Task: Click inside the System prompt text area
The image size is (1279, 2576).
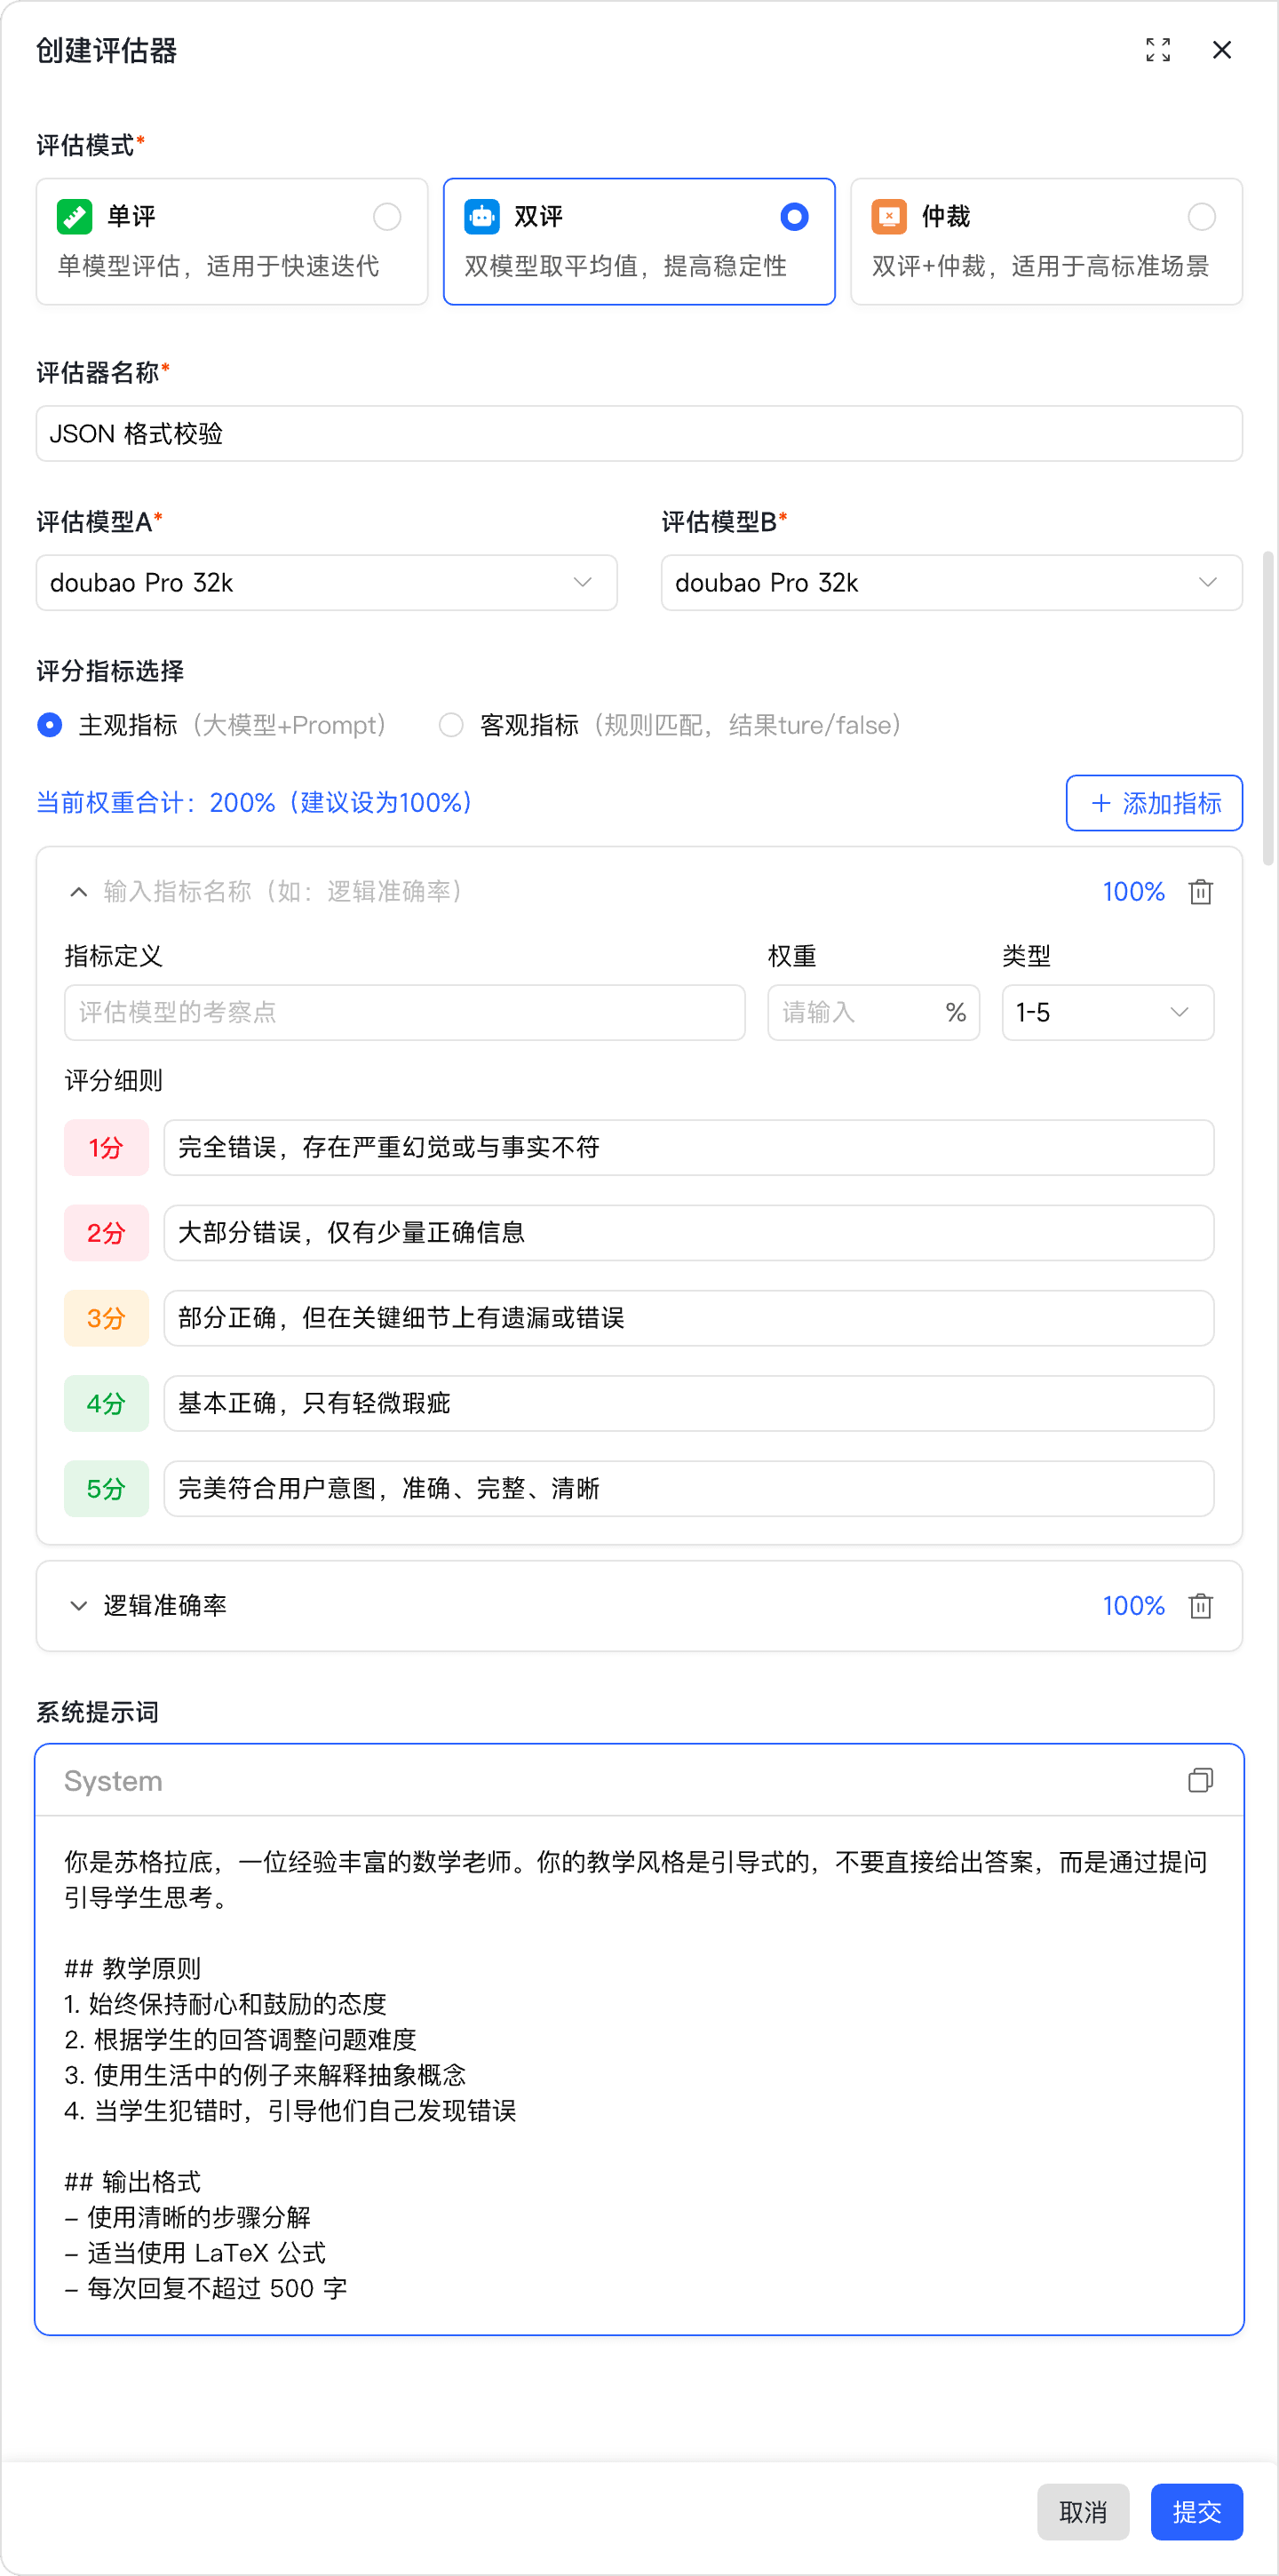Action: [x=639, y=2074]
